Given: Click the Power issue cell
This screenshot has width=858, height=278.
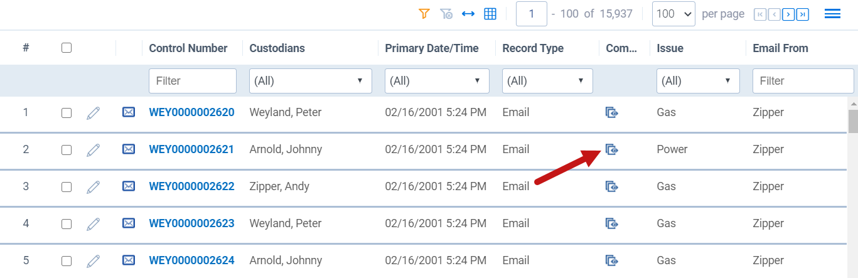Looking at the screenshot, I should tap(672, 150).
